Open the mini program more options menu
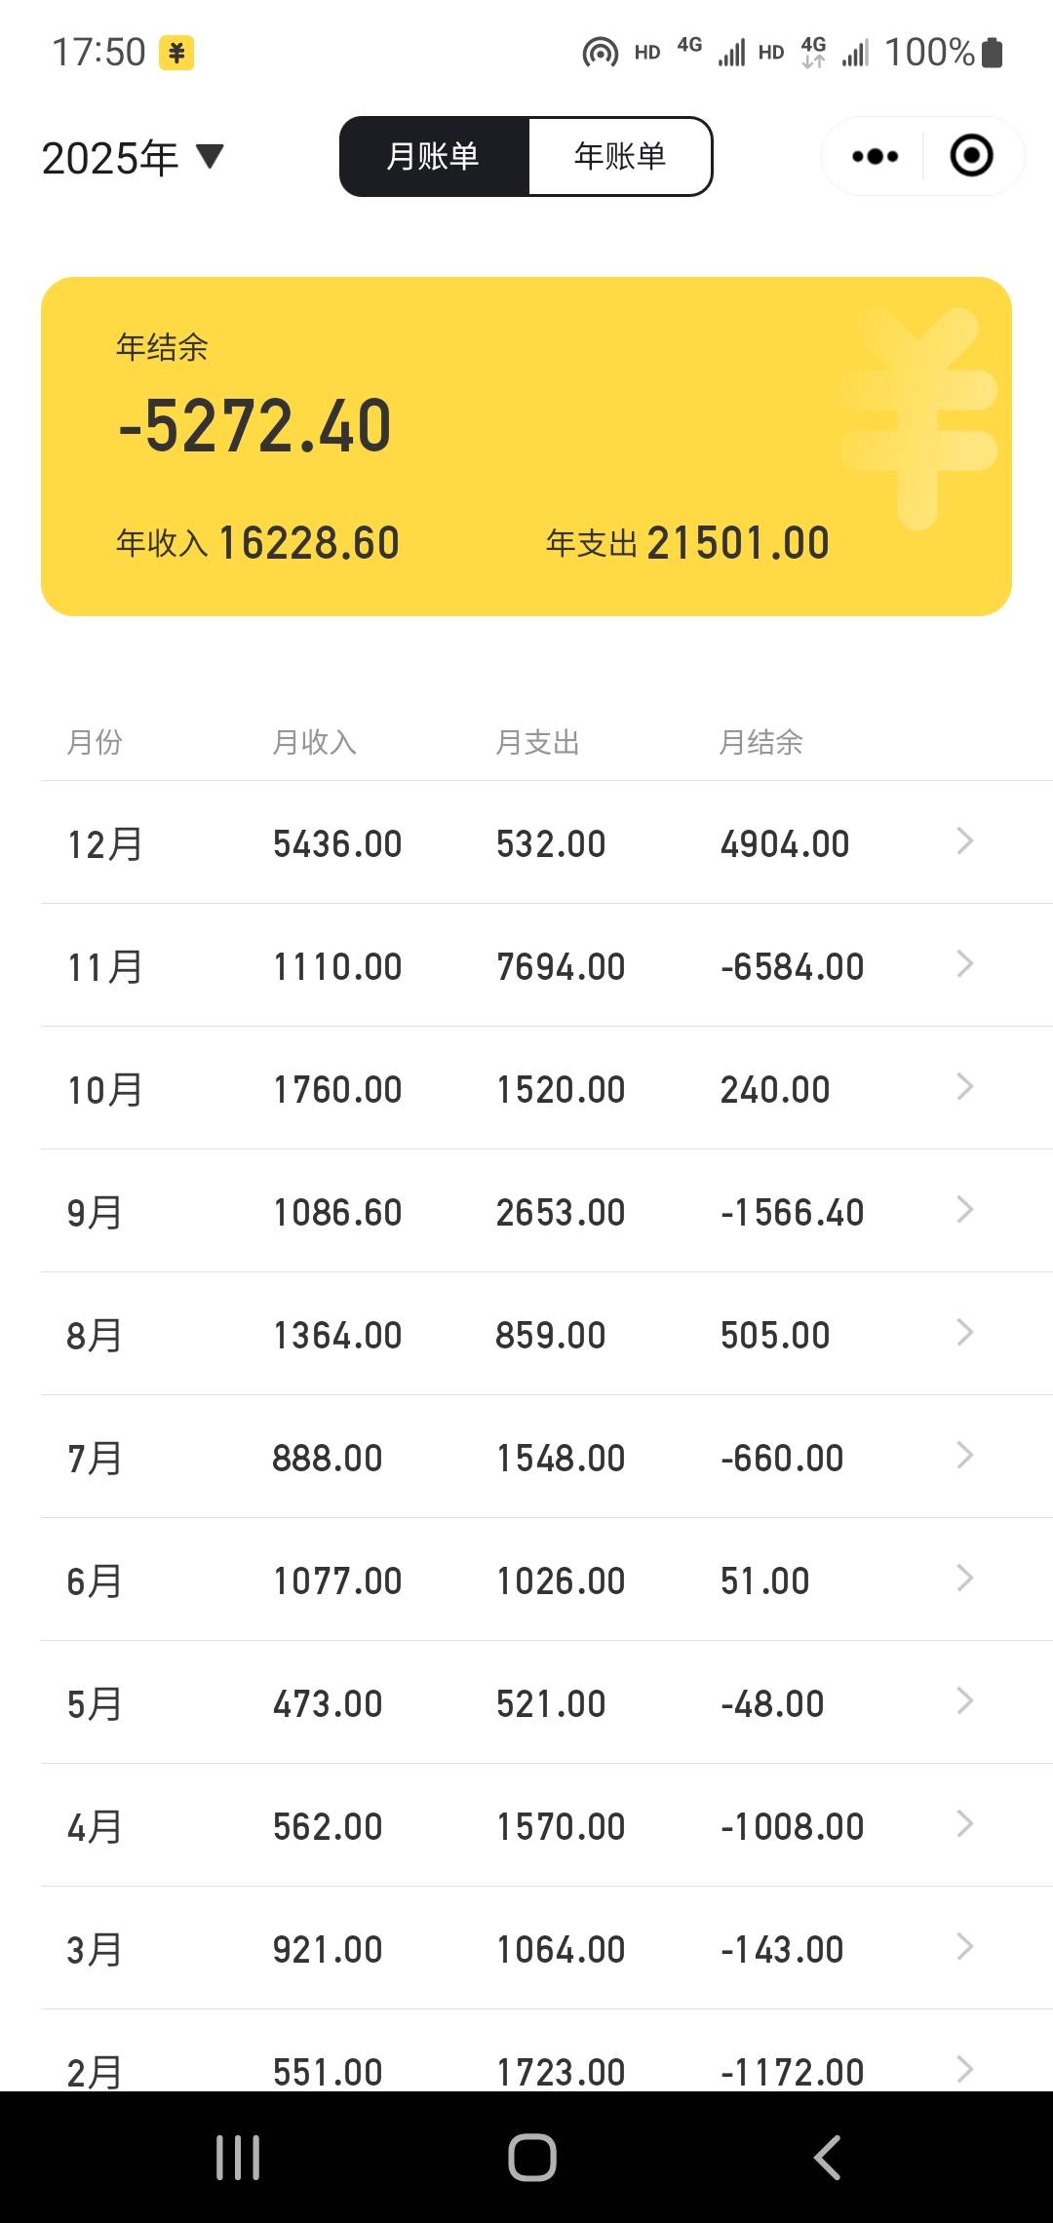Viewport: 1053px width, 2223px height. [x=875, y=156]
